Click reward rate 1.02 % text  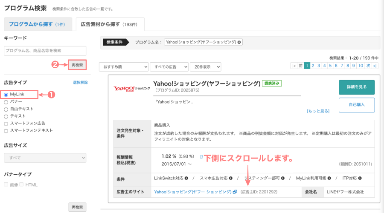(x=169, y=156)
